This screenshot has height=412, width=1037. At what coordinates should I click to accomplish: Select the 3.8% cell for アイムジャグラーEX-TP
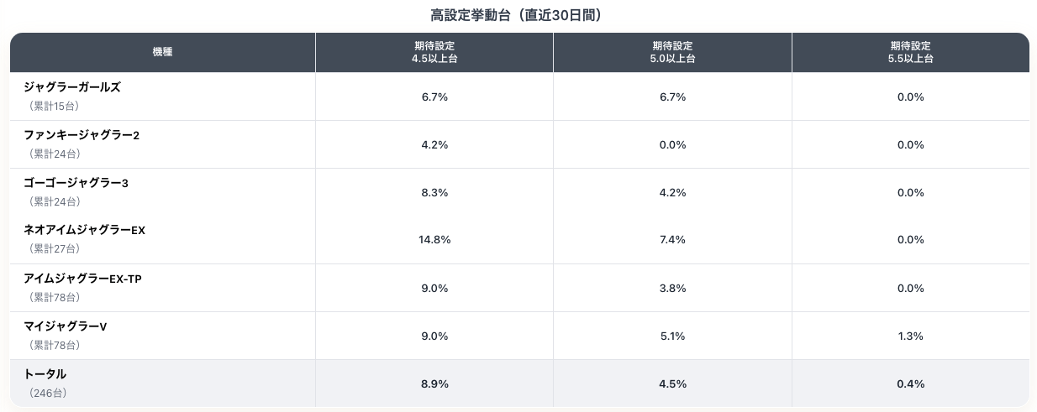pos(672,288)
